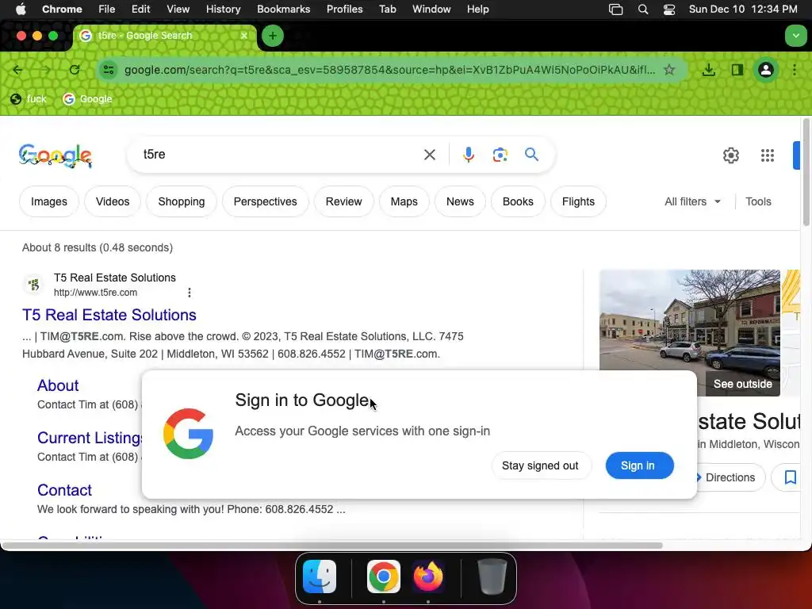Open macOS Control Center icon
This screenshot has width=812, height=609.
668,10
